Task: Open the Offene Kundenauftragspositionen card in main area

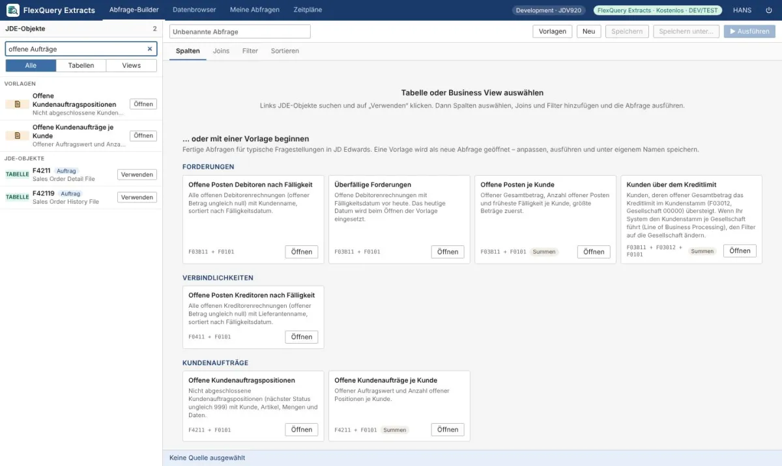Action: point(302,430)
